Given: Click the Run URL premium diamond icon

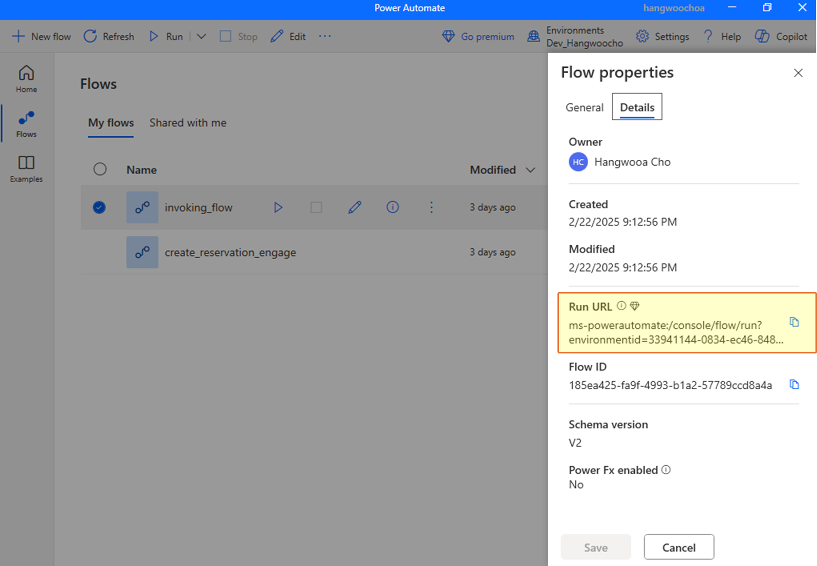Looking at the screenshot, I should tap(635, 306).
